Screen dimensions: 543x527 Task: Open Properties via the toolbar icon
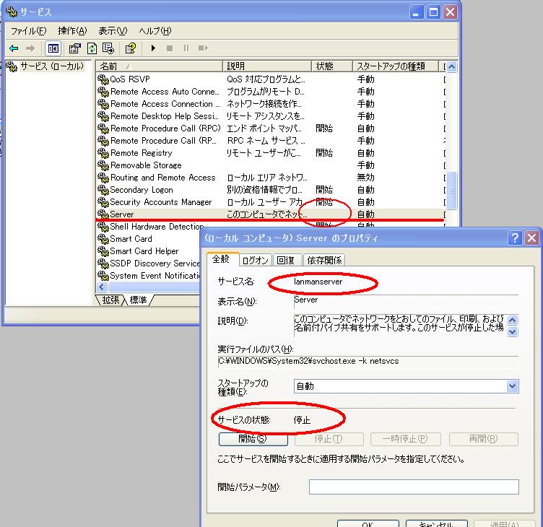pyautogui.click(x=74, y=48)
